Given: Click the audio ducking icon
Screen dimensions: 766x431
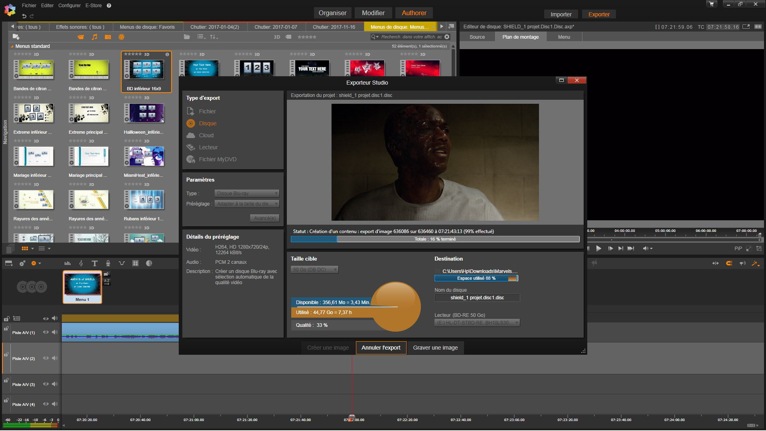Looking at the screenshot, I should (122, 263).
